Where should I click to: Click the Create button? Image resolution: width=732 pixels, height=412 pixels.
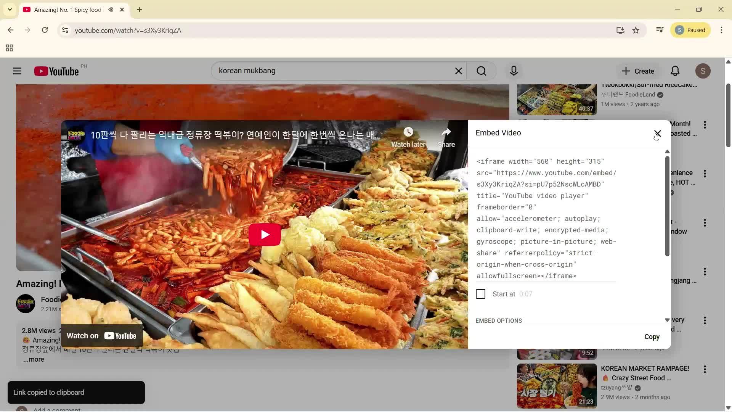[x=637, y=71]
